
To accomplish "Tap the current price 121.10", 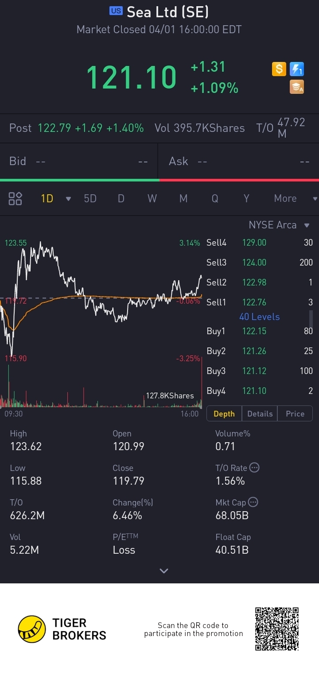I will (x=131, y=77).
